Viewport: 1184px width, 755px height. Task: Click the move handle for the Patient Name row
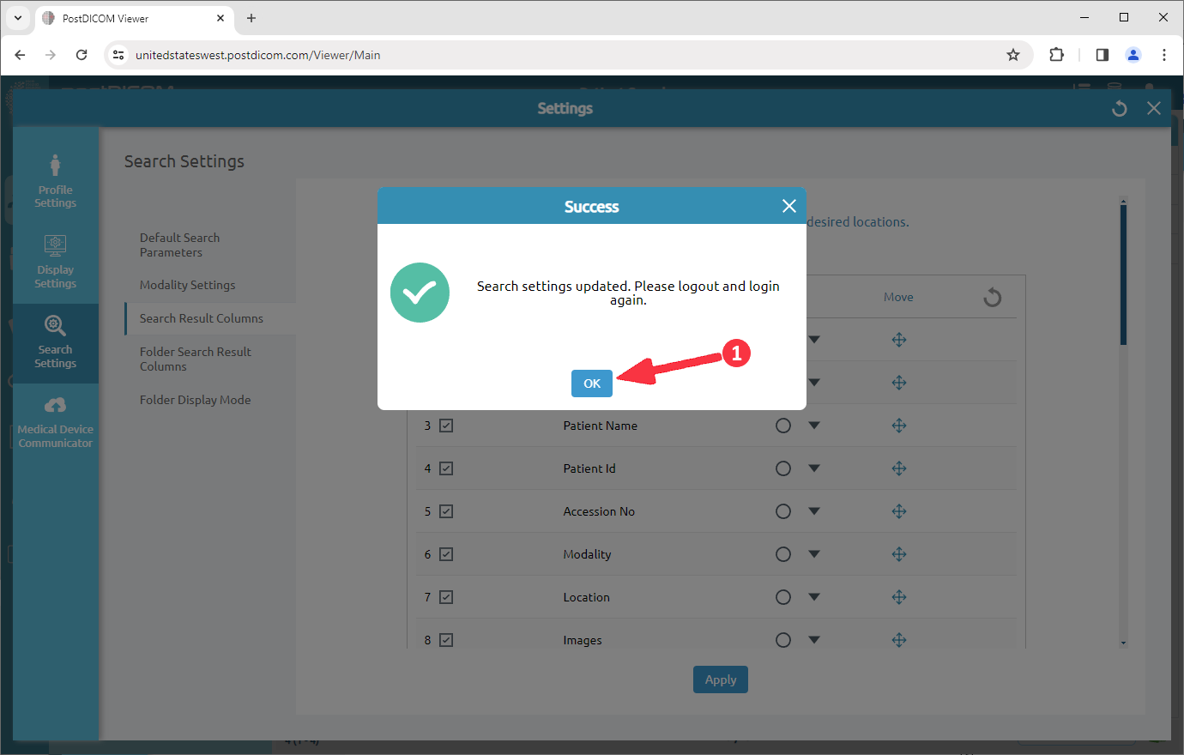tap(899, 425)
